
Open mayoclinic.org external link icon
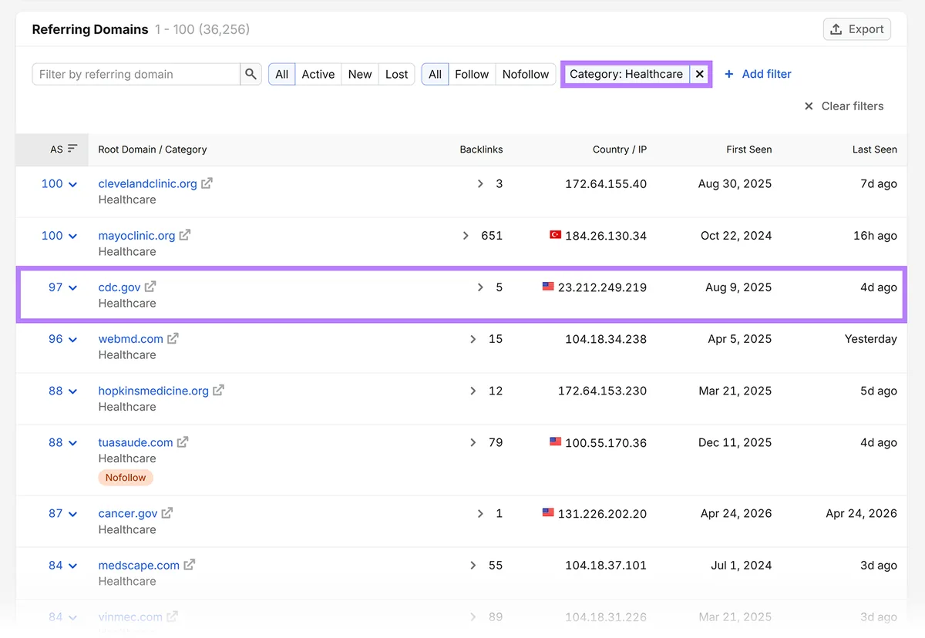[185, 235]
